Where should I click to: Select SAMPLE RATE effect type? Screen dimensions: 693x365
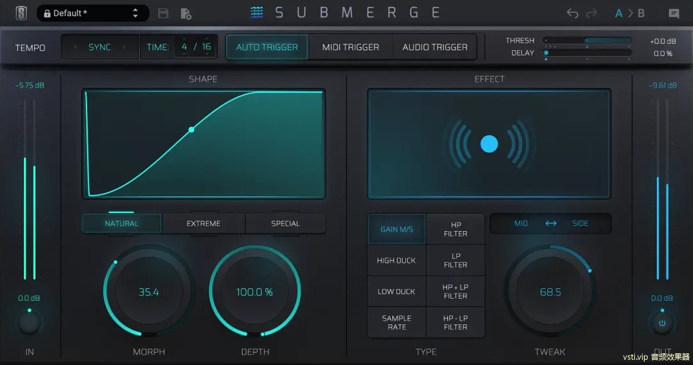(396, 323)
